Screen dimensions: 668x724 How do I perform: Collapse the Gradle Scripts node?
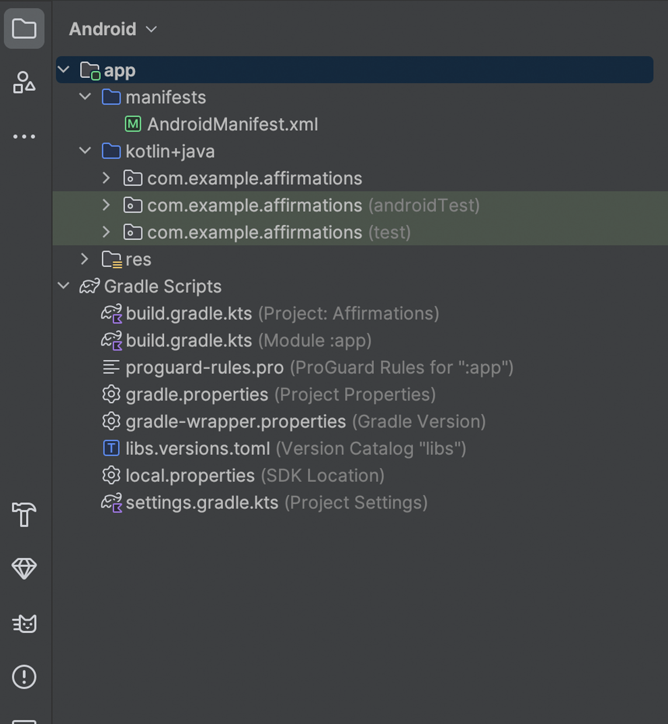[x=64, y=286]
